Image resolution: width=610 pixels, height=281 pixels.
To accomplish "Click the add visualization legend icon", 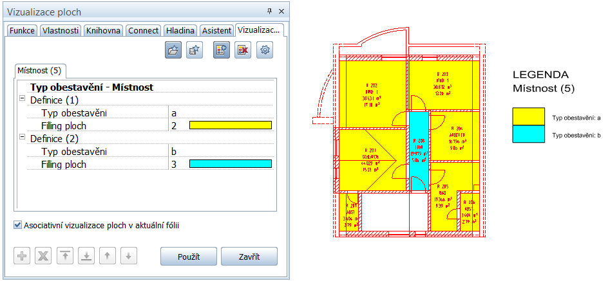I will point(222,51).
